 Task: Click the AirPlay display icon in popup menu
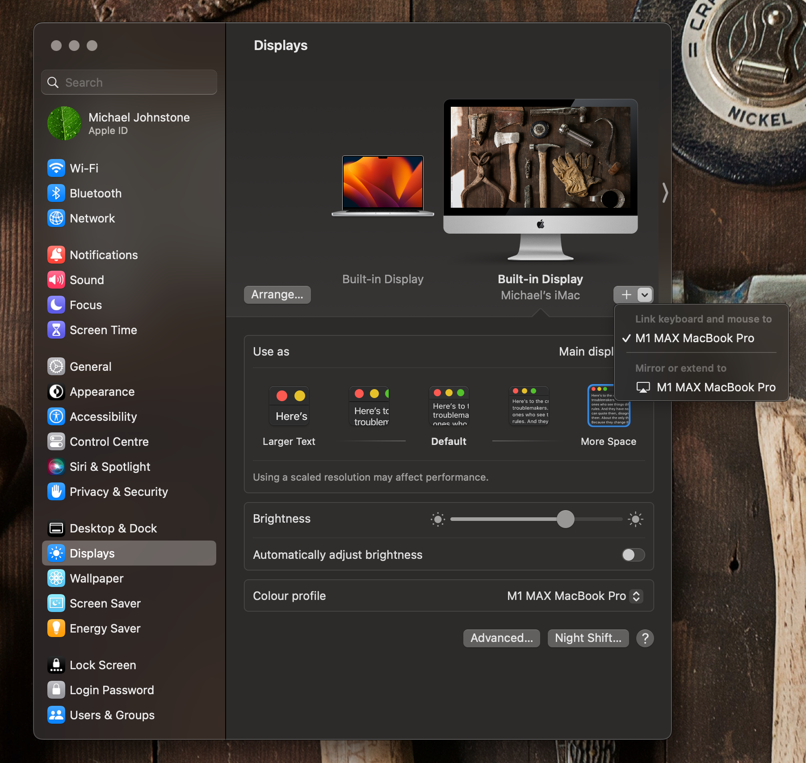click(643, 387)
